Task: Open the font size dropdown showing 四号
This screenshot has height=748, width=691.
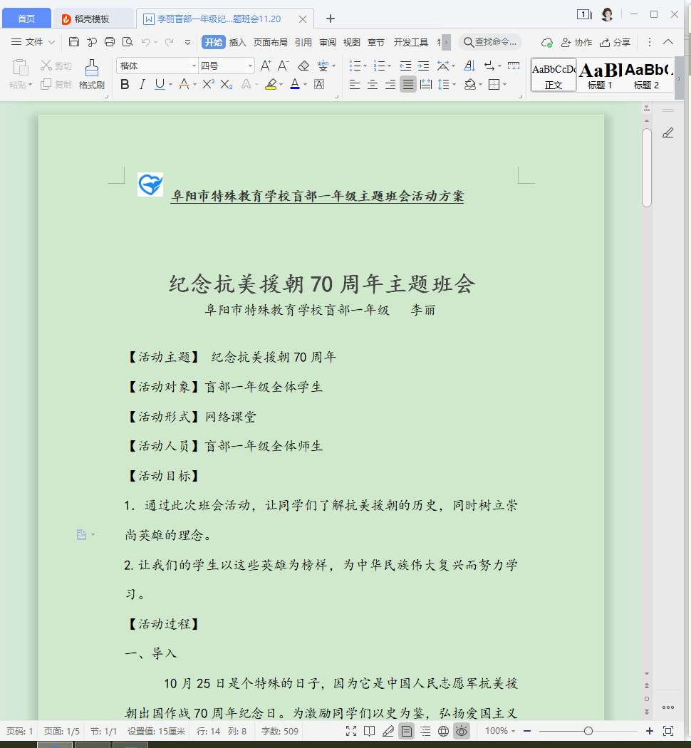Action: [226, 66]
